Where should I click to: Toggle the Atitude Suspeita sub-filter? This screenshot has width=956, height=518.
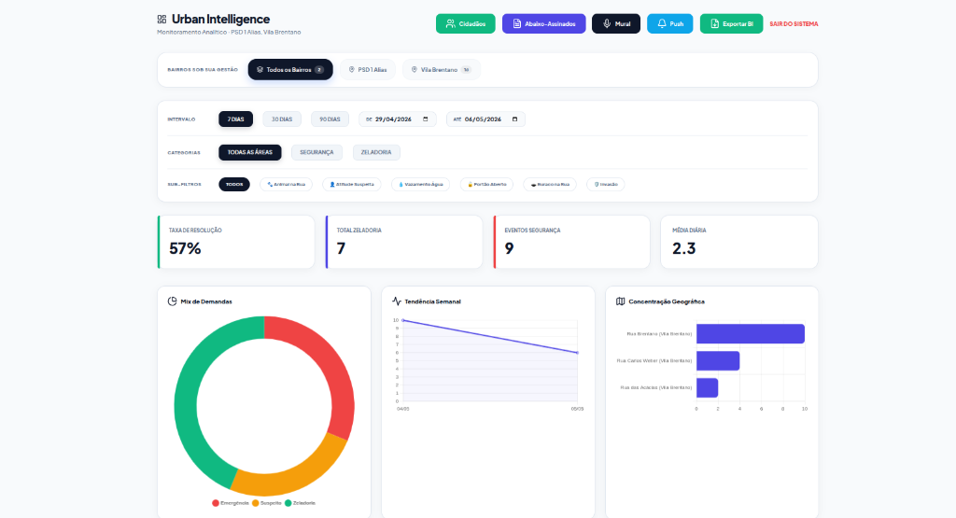point(352,184)
